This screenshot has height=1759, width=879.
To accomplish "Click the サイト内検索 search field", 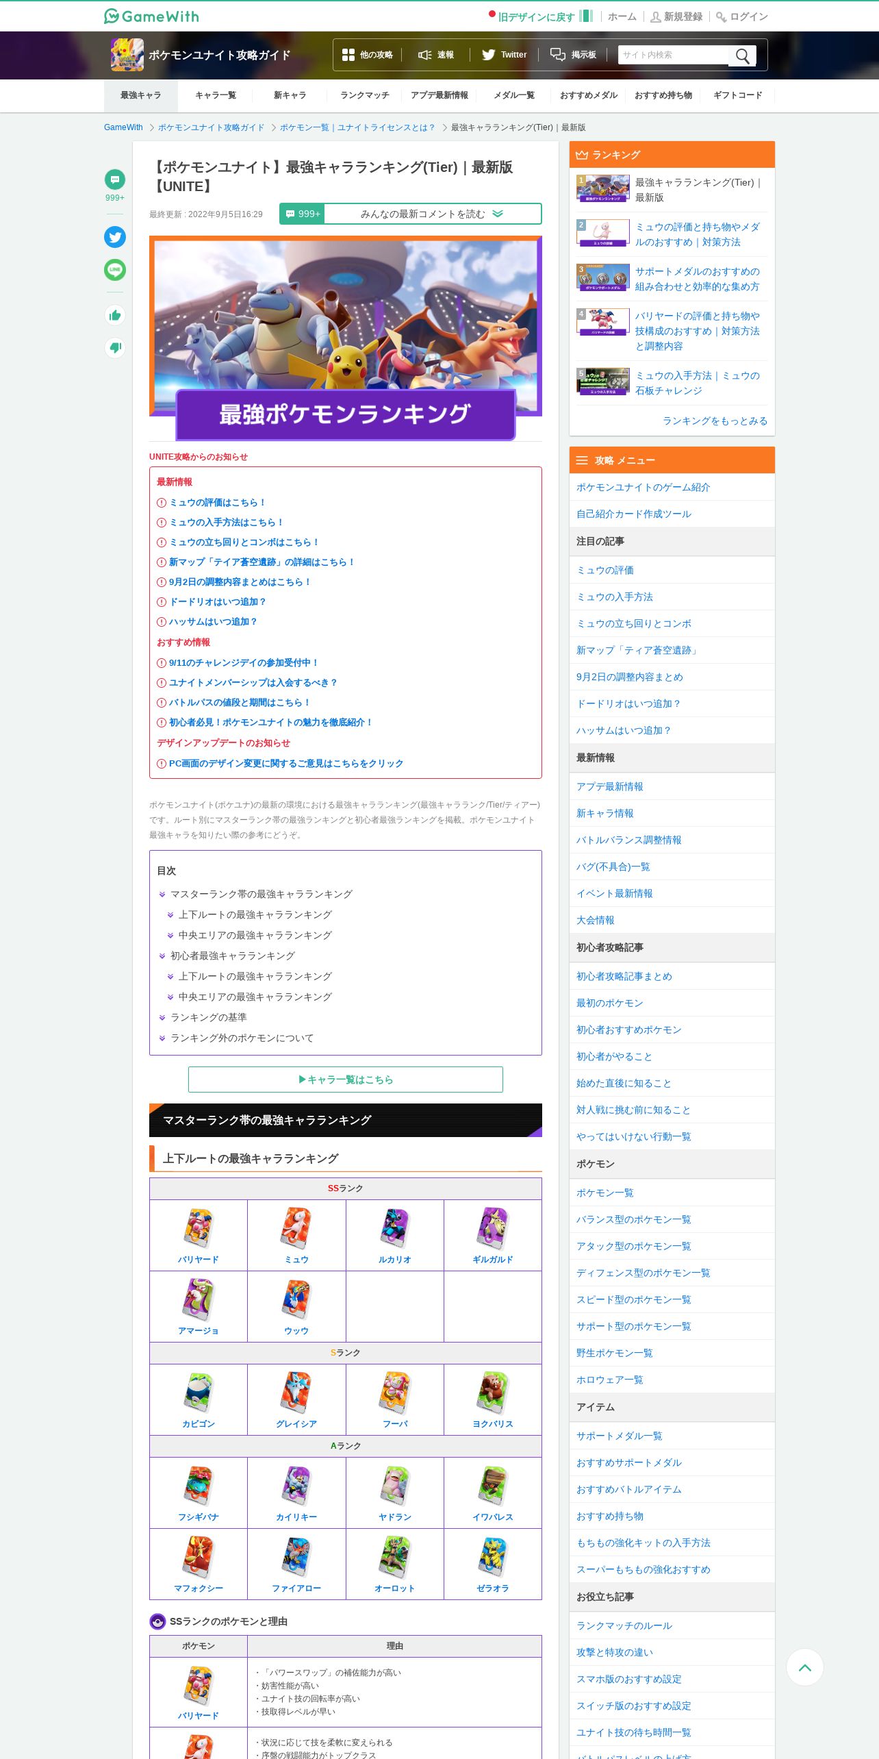I will tap(674, 55).
